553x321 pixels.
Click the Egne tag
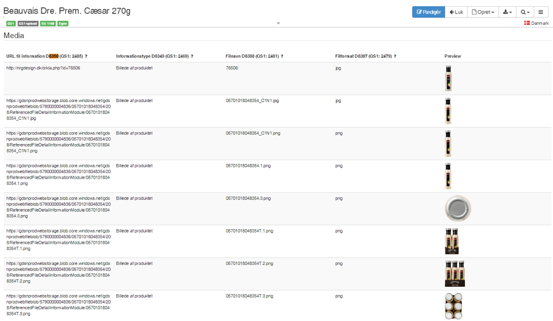coord(63,24)
